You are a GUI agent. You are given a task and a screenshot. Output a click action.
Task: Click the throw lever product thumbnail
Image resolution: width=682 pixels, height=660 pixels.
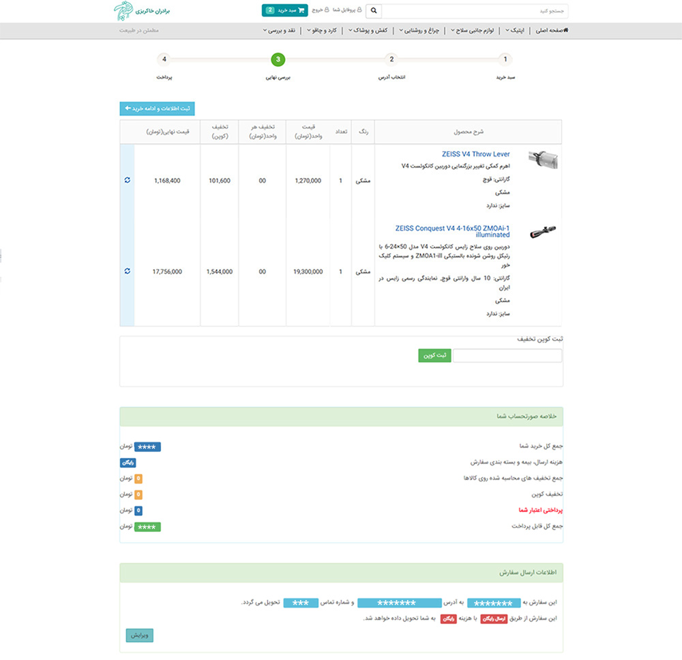(x=543, y=160)
